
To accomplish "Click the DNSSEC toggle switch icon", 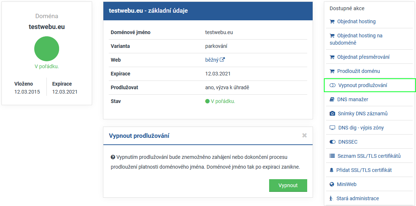I will pos(333,142).
